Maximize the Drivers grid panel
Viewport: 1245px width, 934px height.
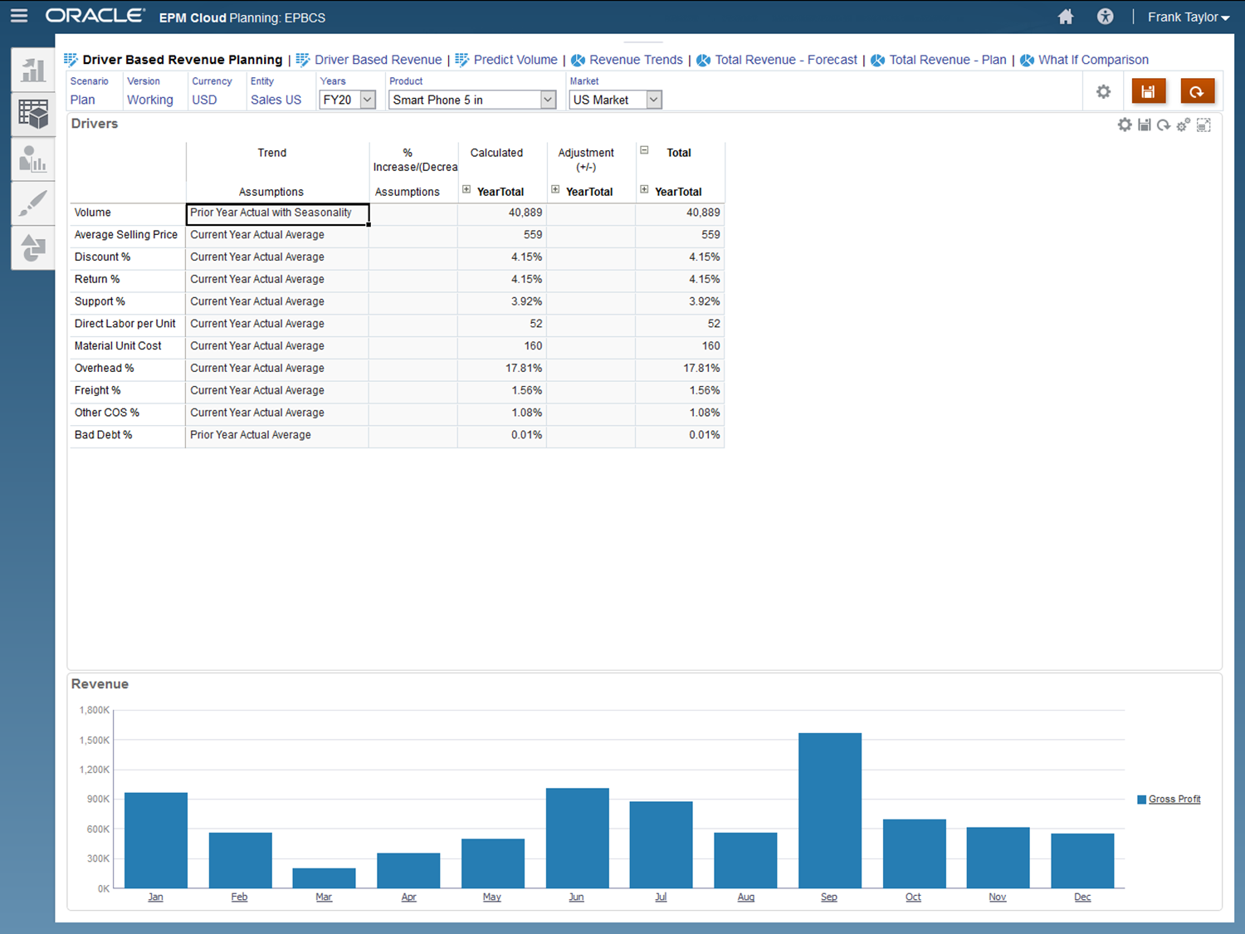(1203, 125)
